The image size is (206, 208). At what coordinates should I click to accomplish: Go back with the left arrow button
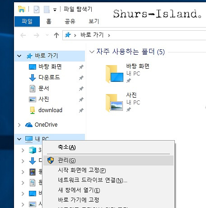point(23,35)
